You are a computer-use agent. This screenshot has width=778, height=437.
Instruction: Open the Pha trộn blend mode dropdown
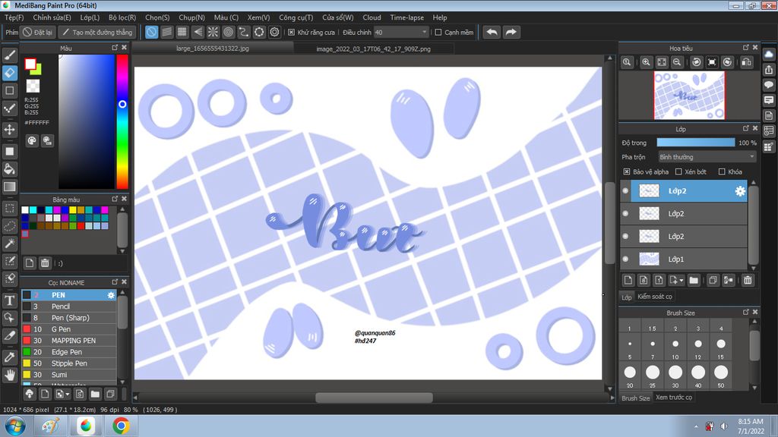click(707, 157)
